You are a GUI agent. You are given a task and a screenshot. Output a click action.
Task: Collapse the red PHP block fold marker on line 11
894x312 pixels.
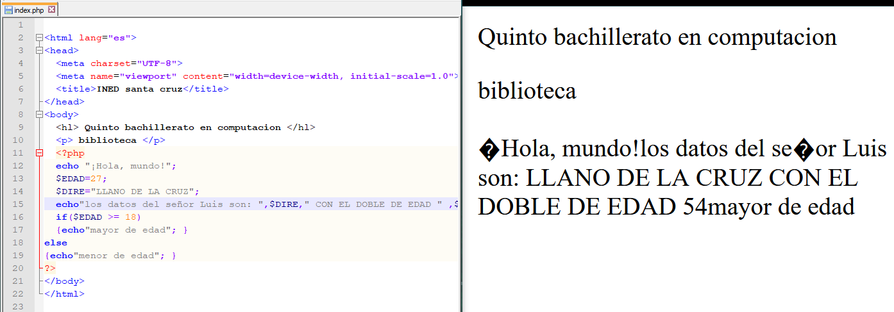(39, 153)
